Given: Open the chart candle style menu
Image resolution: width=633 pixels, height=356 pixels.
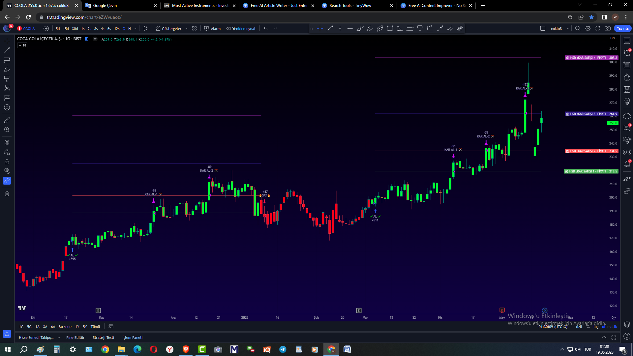Looking at the screenshot, I should pos(145,29).
